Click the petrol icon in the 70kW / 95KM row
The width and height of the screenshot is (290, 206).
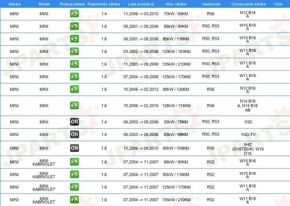coord(74,14)
